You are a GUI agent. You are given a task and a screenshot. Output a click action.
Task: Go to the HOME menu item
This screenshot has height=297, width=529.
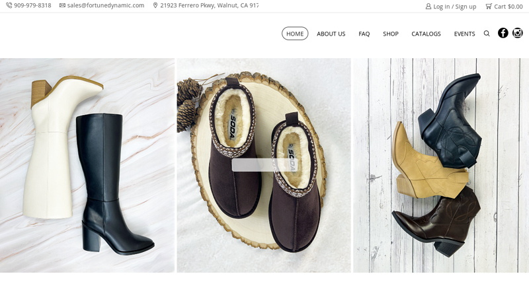[295, 34]
